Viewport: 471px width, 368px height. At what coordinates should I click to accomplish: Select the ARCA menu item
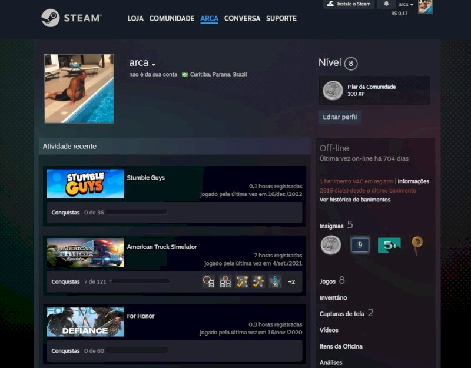click(210, 19)
